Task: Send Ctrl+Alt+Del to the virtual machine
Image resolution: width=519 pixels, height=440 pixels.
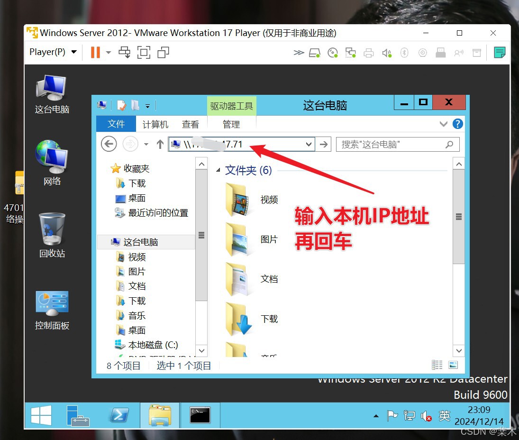Action: point(125,52)
